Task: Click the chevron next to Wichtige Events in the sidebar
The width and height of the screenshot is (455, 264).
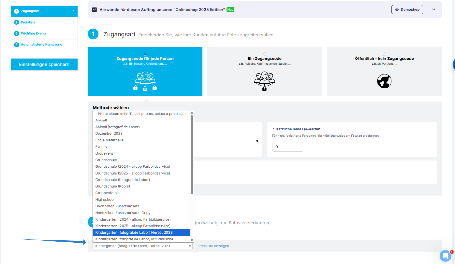Action: coord(74,34)
